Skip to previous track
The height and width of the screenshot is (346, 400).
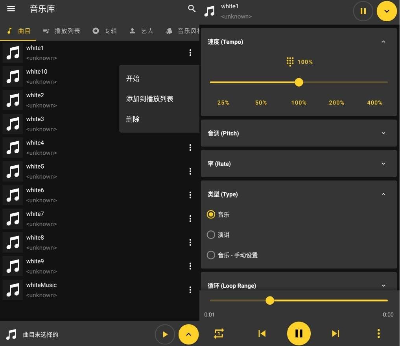pos(262,334)
